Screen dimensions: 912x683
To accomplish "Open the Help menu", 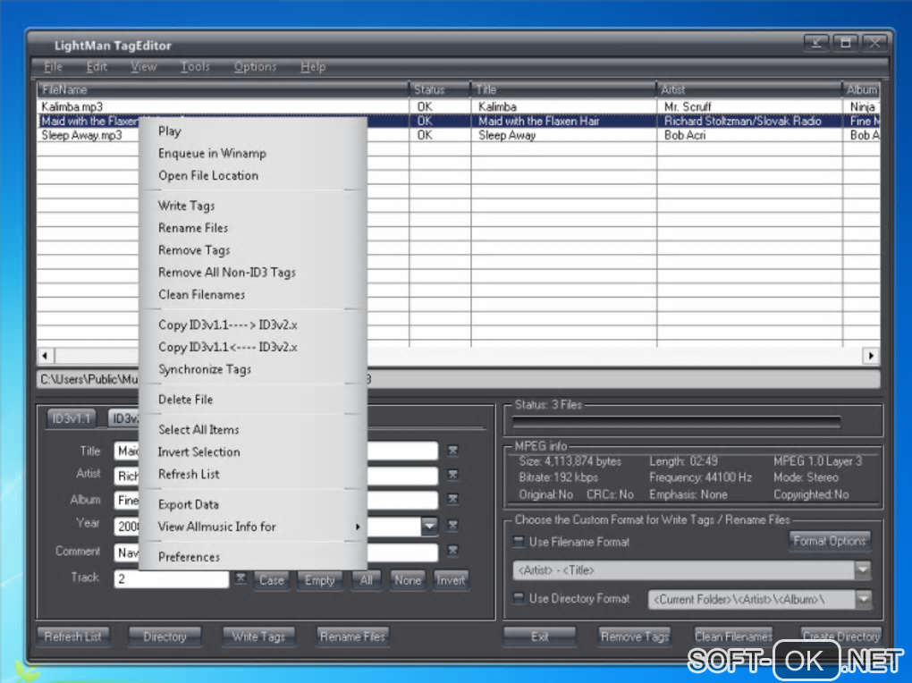I will (313, 66).
